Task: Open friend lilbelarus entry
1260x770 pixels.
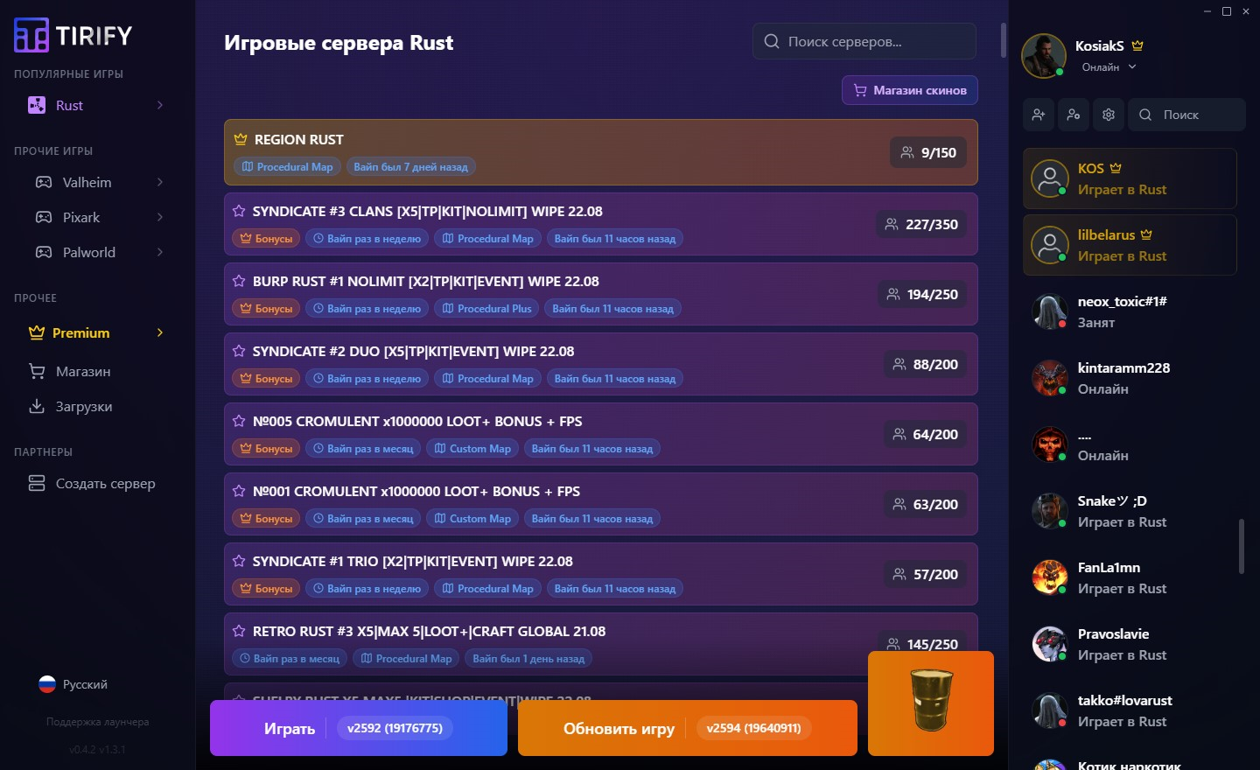Action: click(x=1130, y=245)
